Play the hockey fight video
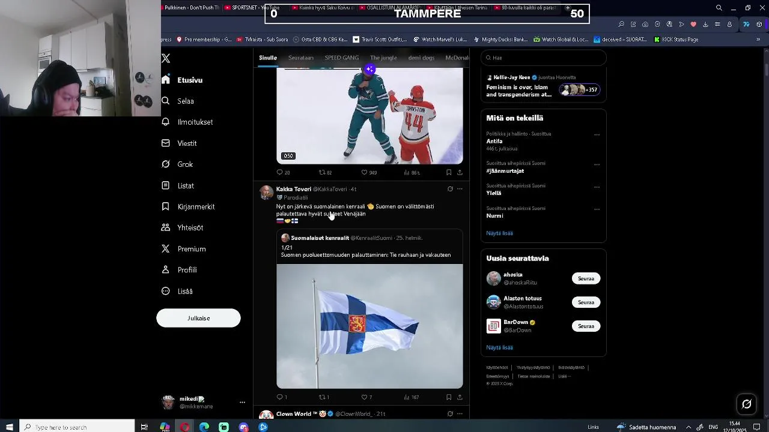This screenshot has height=432, width=769. pyautogui.click(x=369, y=116)
